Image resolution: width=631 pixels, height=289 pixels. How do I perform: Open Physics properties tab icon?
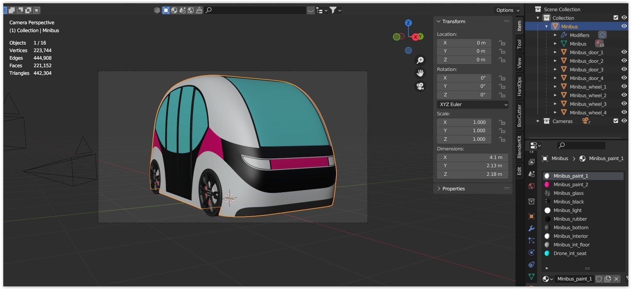[x=531, y=252]
